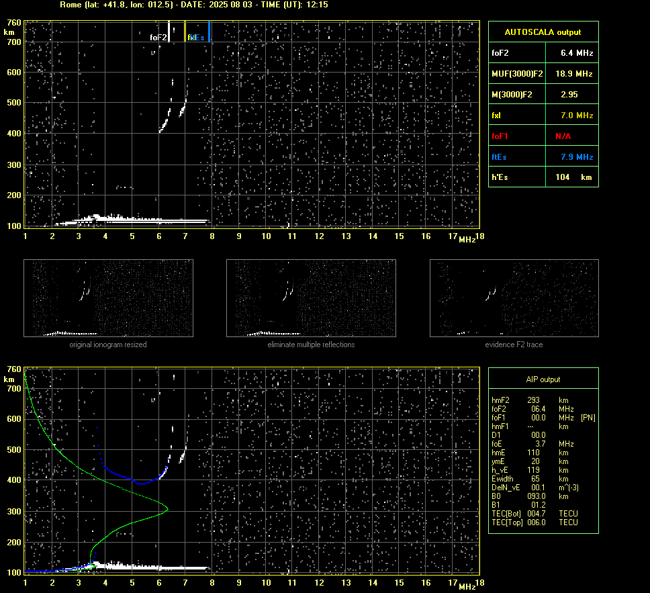
Task: Click the hmF1 label in AIP output
Action: pos(500,426)
